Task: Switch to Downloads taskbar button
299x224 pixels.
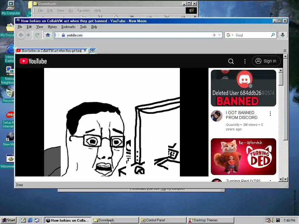Action: click(x=115, y=220)
